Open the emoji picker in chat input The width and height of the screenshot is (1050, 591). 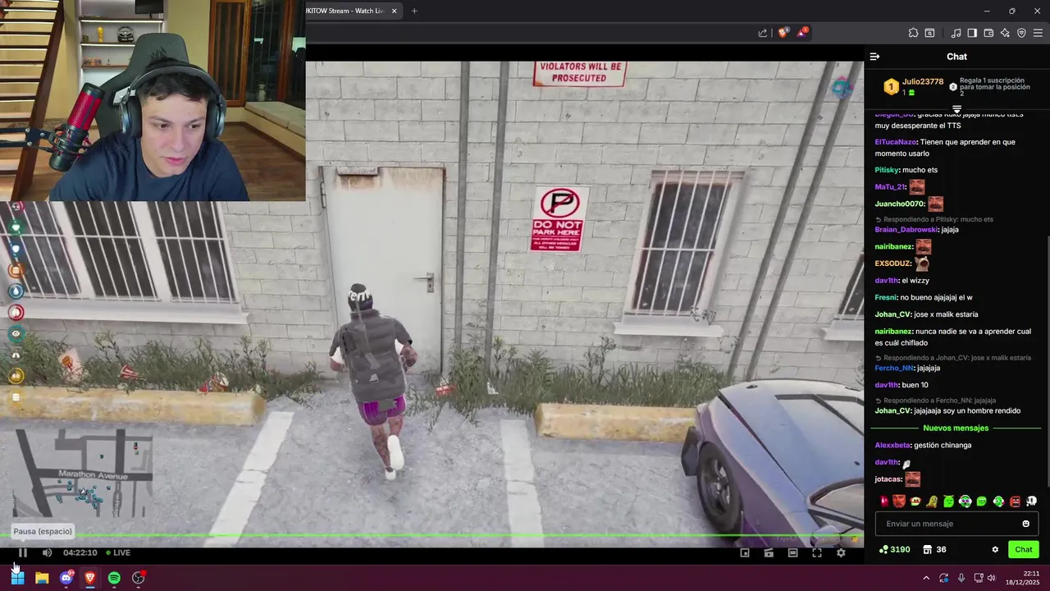pyautogui.click(x=1025, y=524)
